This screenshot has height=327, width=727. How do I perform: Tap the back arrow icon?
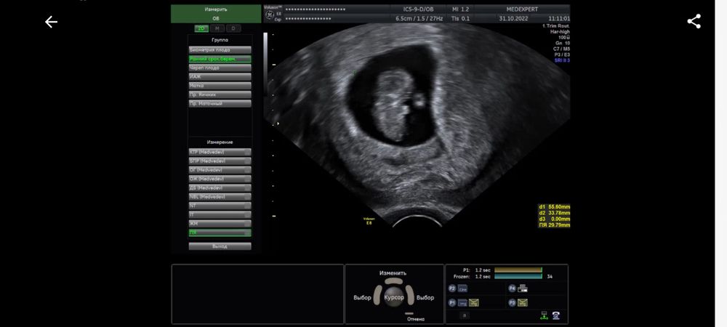coord(51,22)
